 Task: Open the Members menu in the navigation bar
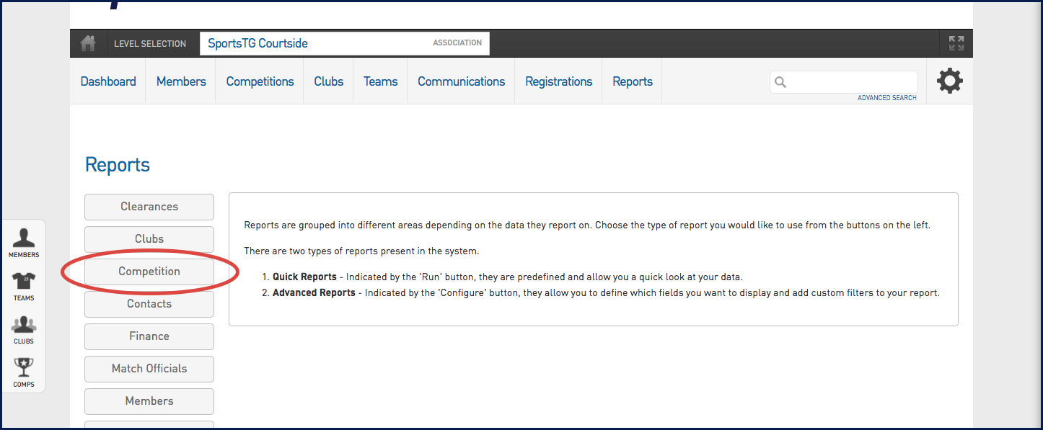pyautogui.click(x=181, y=81)
